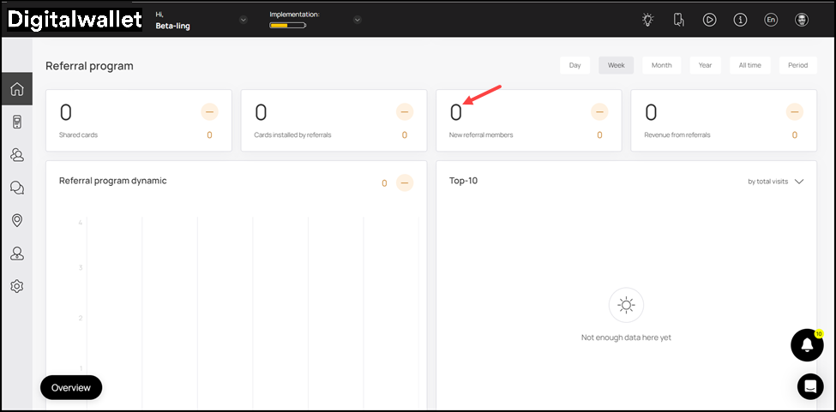Image resolution: width=836 pixels, height=412 pixels.
Task: Open the notifications bell with badge
Action: click(x=806, y=345)
